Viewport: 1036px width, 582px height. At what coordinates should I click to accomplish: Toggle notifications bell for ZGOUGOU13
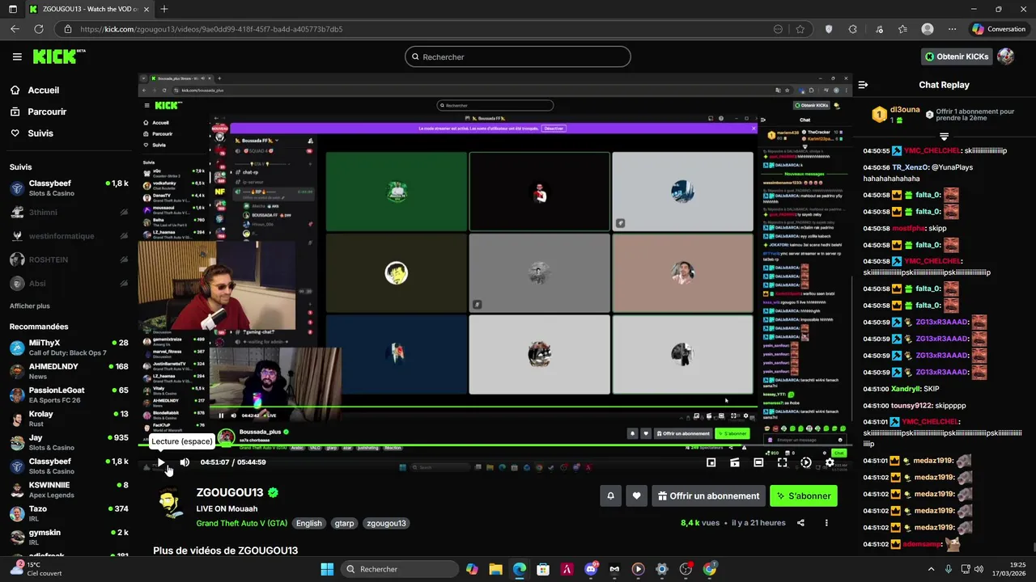pyautogui.click(x=611, y=496)
